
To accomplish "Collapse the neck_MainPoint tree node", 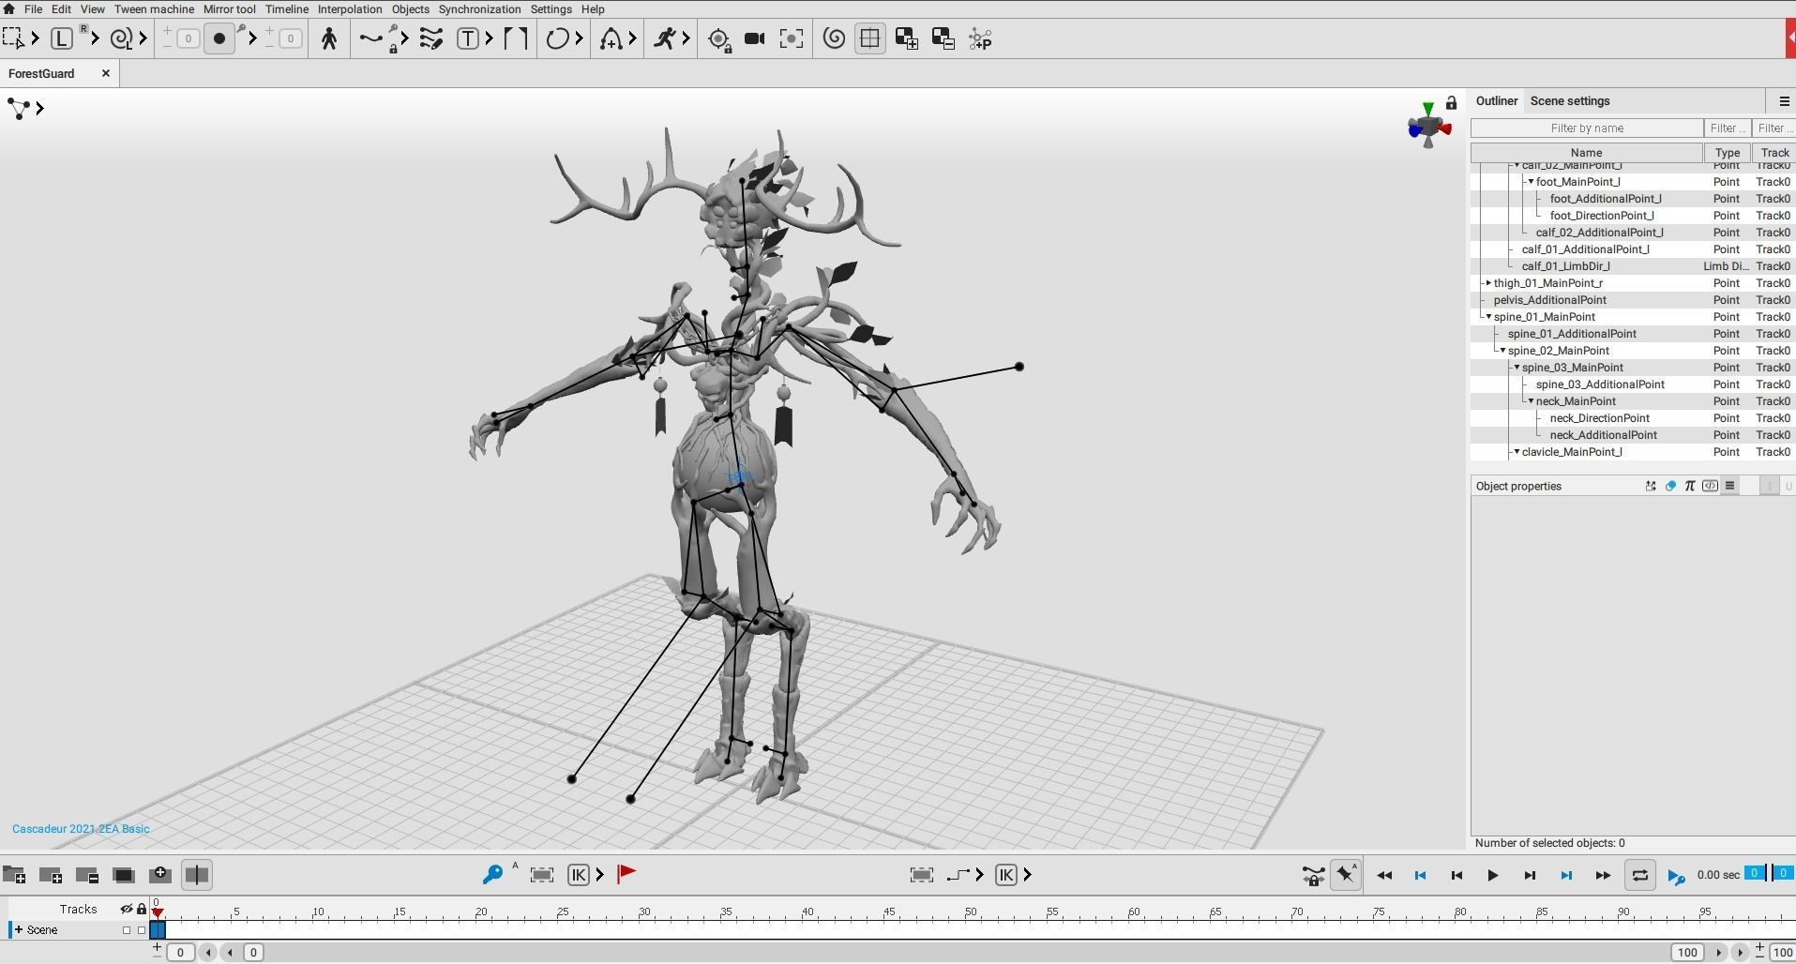I will tap(1532, 401).
